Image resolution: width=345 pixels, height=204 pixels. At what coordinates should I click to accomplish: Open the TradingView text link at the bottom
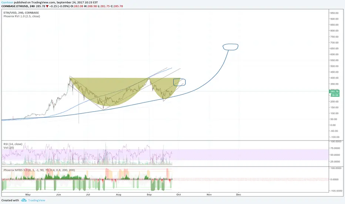[37, 200]
